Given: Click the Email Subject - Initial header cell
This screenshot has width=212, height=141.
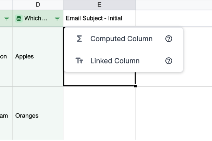Looking at the screenshot, I should click(100, 18).
